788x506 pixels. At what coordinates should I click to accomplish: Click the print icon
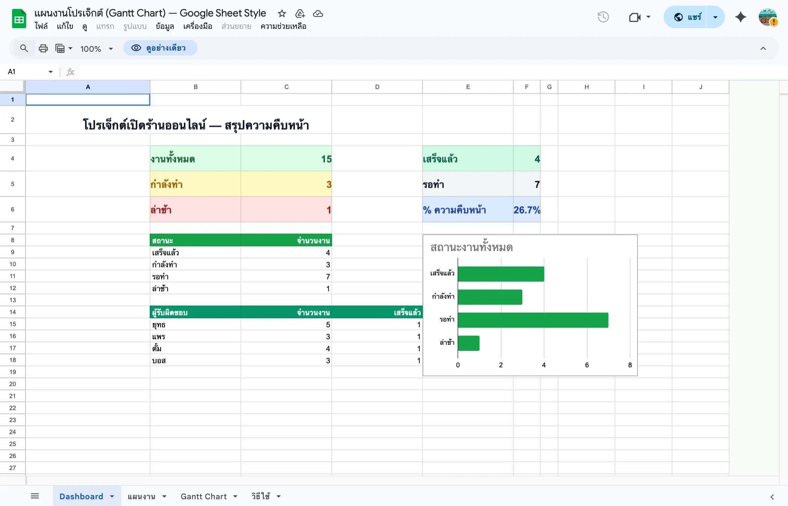coord(43,48)
